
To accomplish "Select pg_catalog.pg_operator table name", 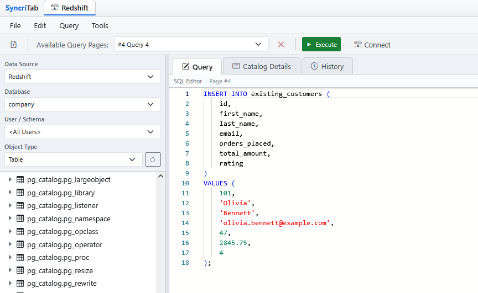I will click(65, 244).
